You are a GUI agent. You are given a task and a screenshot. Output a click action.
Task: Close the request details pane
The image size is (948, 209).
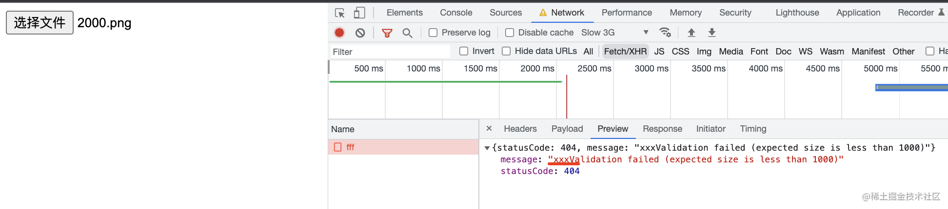pyautogui.click(x=489, y=128)
